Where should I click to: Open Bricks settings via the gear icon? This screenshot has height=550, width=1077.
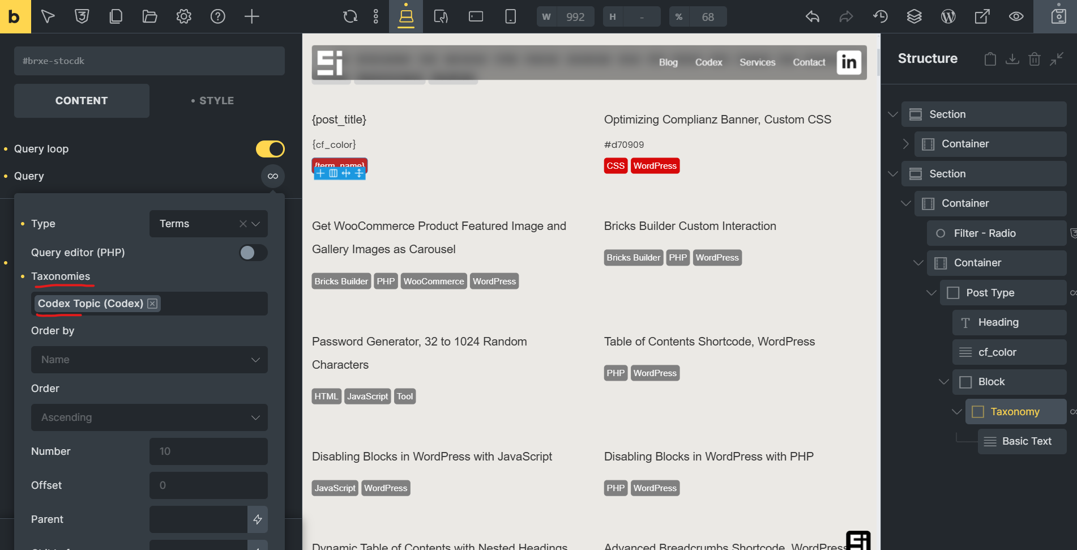pyautogui.click(x=183, y=16)
